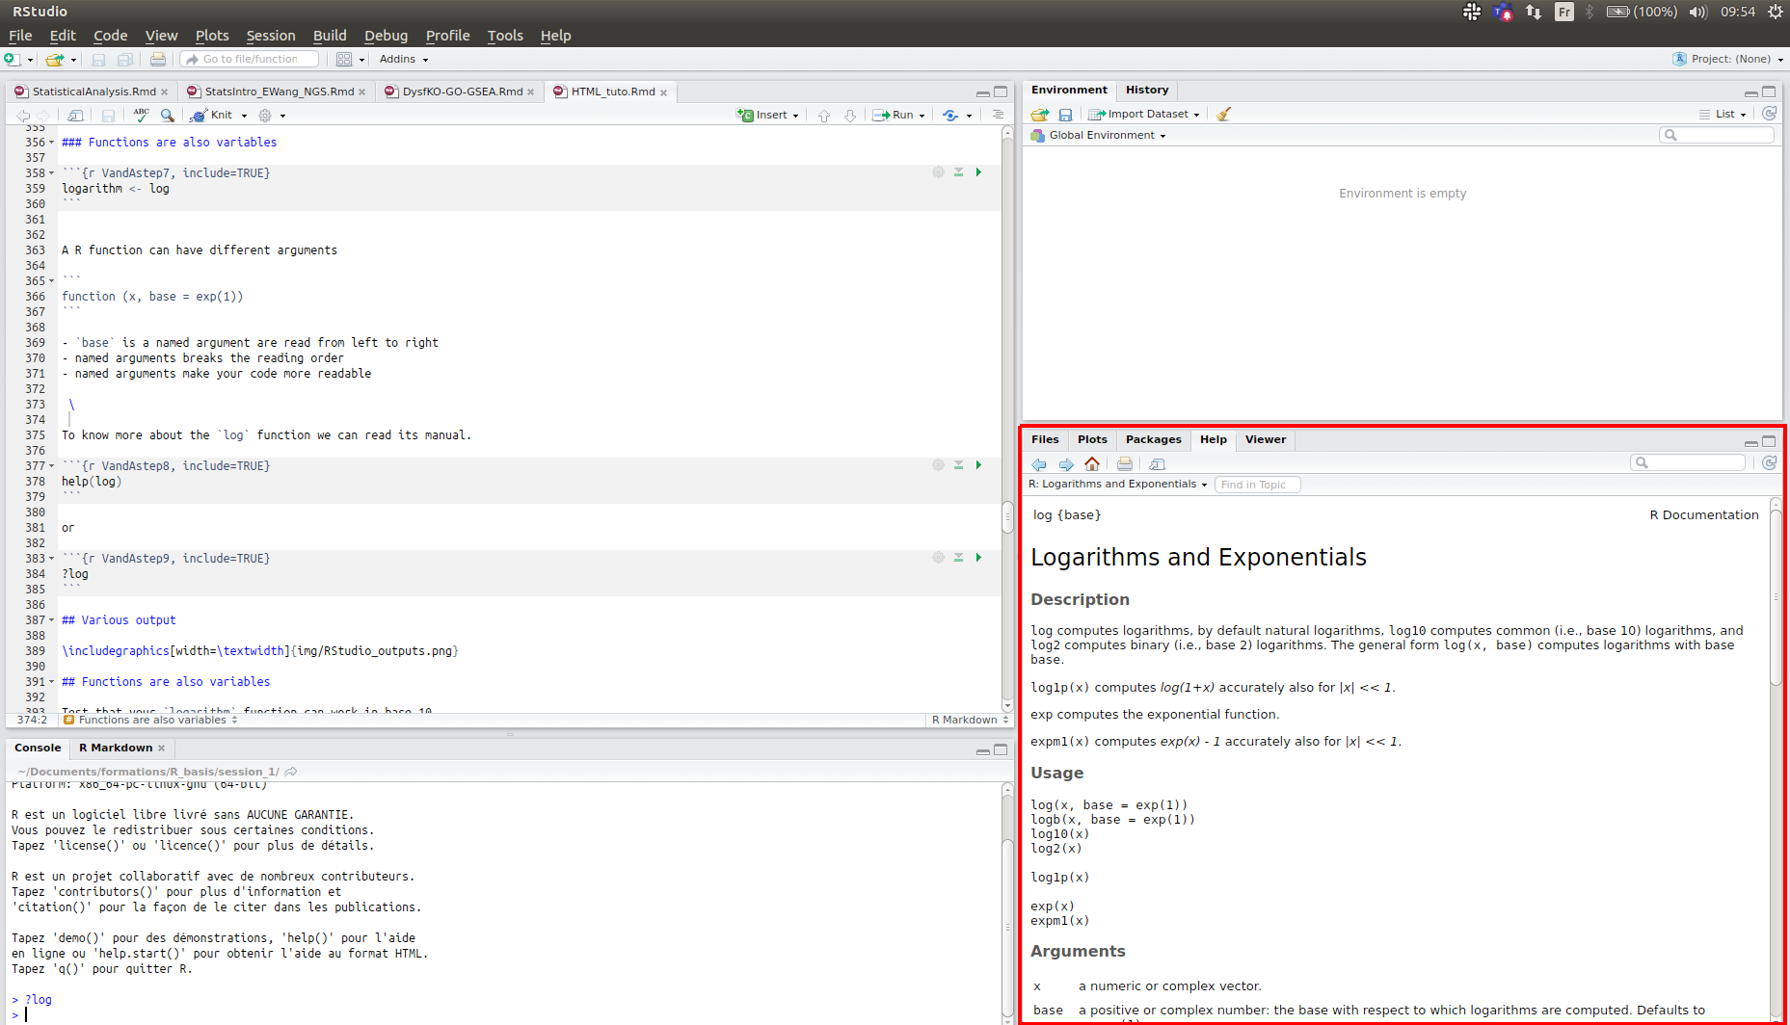
Task: Run all chunks above VandAstep8
Action: tap(959, 465)
